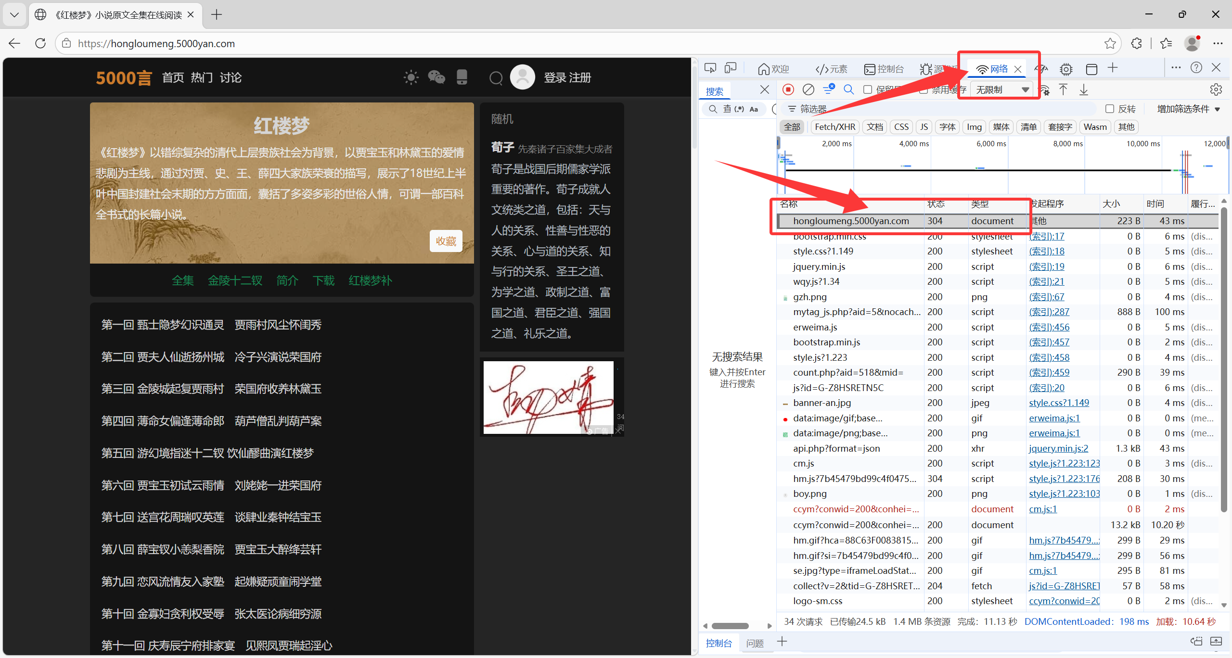The width and height of the screenshot is (1232, 658).
Task: Select the hongloumeng.5000yan.com request row
Action: tap(851, 221)
